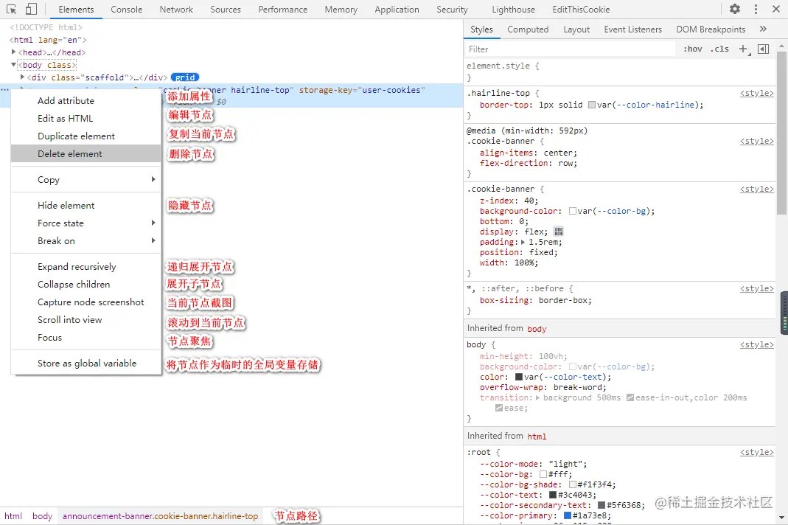Focus the Styles Filter input field
The height and width of the screenshot is (525, 788).
[x=570, y=49]
